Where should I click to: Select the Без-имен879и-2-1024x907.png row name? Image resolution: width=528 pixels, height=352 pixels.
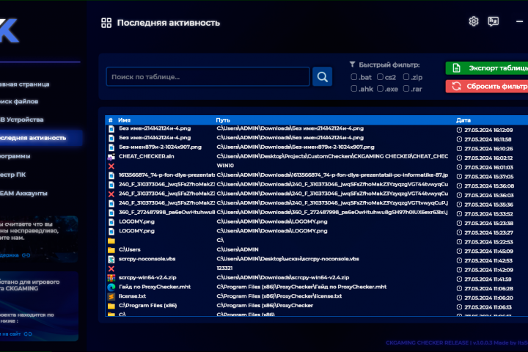(x=161, y=147)
